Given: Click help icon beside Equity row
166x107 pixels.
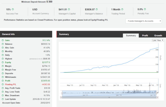Looking at the screenshot, I should 3,62.
